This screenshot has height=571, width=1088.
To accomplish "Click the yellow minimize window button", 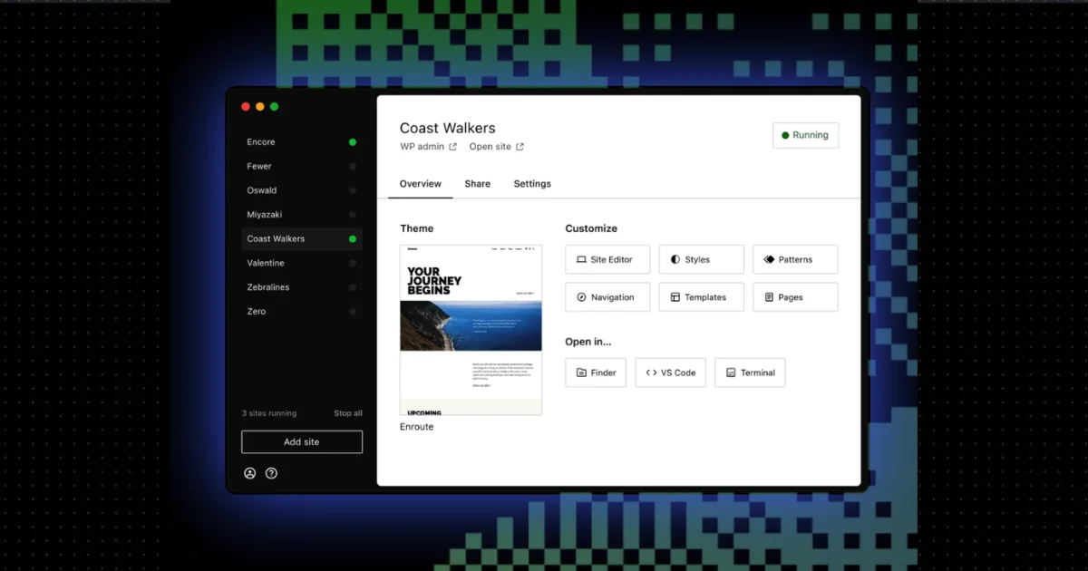I will point(260,107).
